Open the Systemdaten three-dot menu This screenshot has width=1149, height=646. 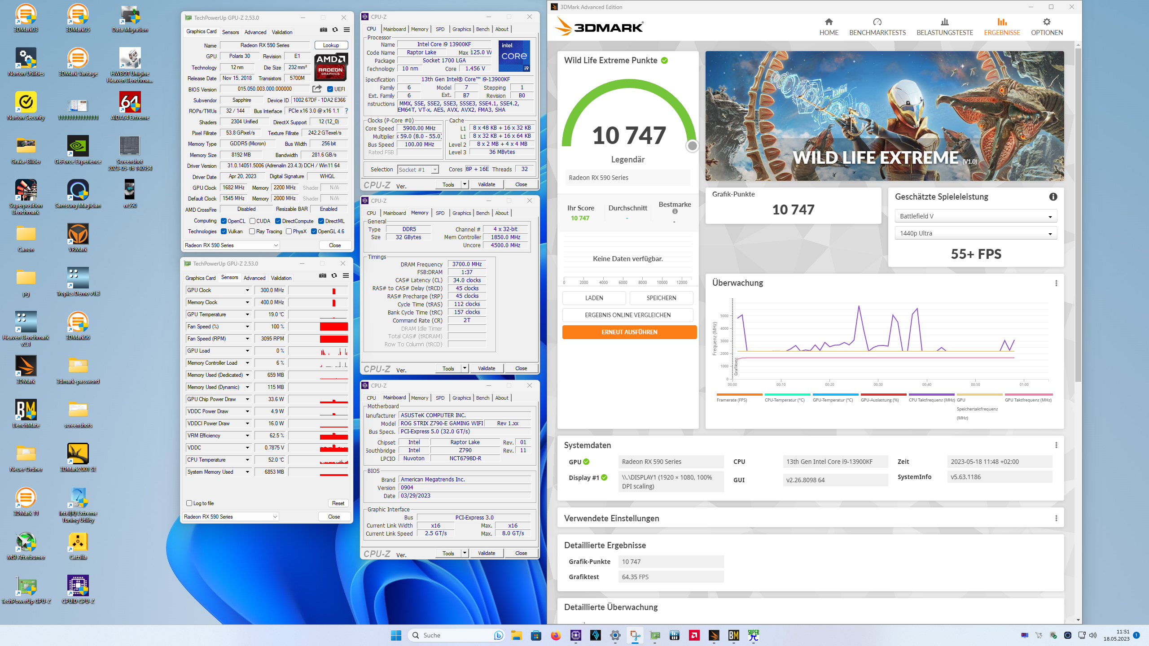(x=1056, y=445)
